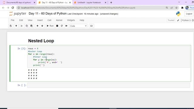This screenshot has height=109, width=194.
Task: Rename notebook title Day 11 - 60 Days of Python
Action: [48, 14]
